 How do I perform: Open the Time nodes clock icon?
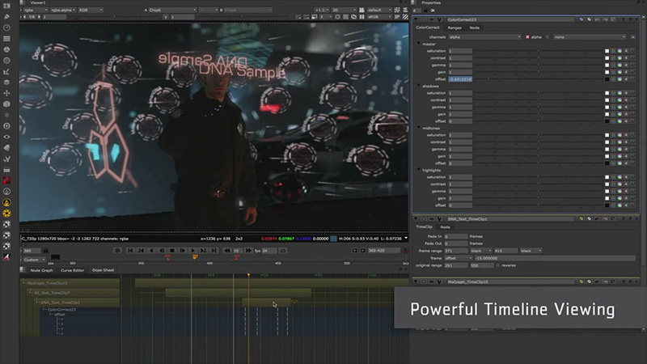pos(6,28)
